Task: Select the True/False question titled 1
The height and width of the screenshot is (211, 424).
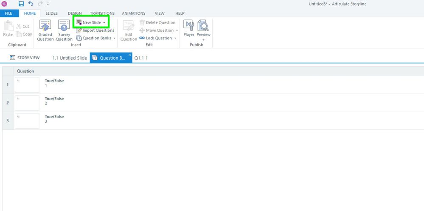Action: (54, 83)
